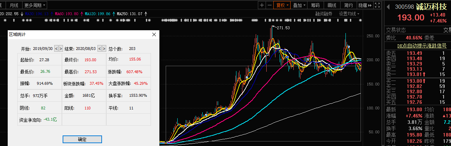Click the left triangle beside stock code 300598
Image resolution: width=451 pixels, height=146 pixels.
388,7
